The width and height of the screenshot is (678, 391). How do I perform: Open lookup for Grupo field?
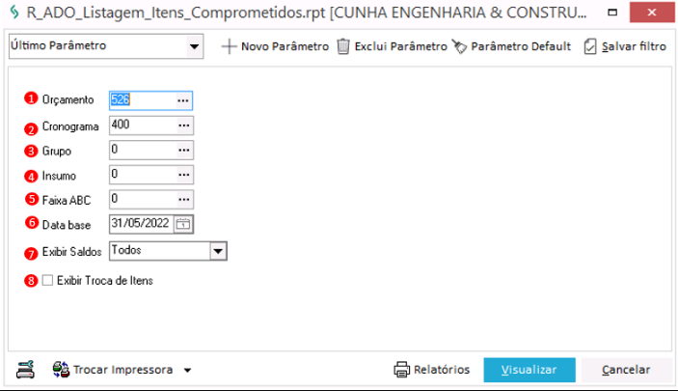coord(184,150)
